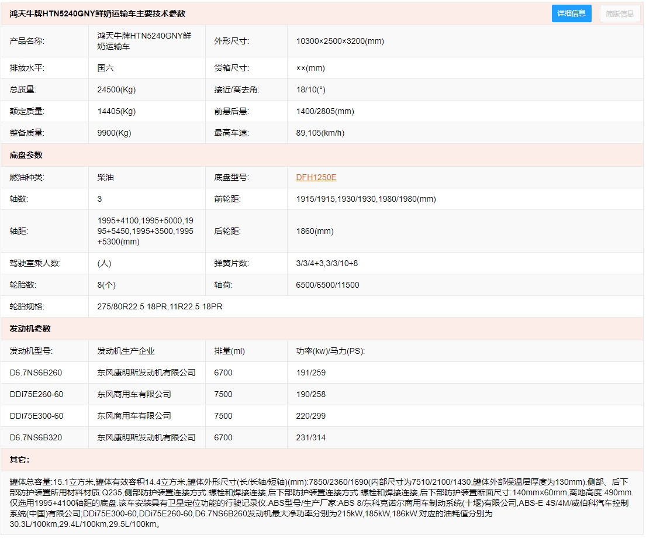Click the 排放水平 value 国六

105,68
